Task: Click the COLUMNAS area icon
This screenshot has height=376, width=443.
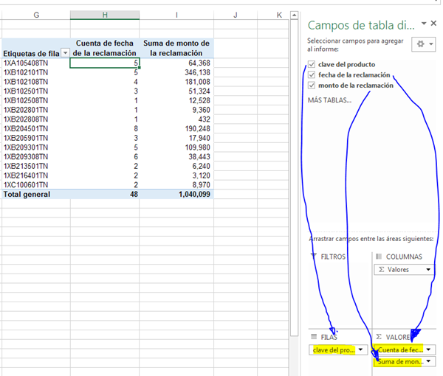Action: [379, 257]
